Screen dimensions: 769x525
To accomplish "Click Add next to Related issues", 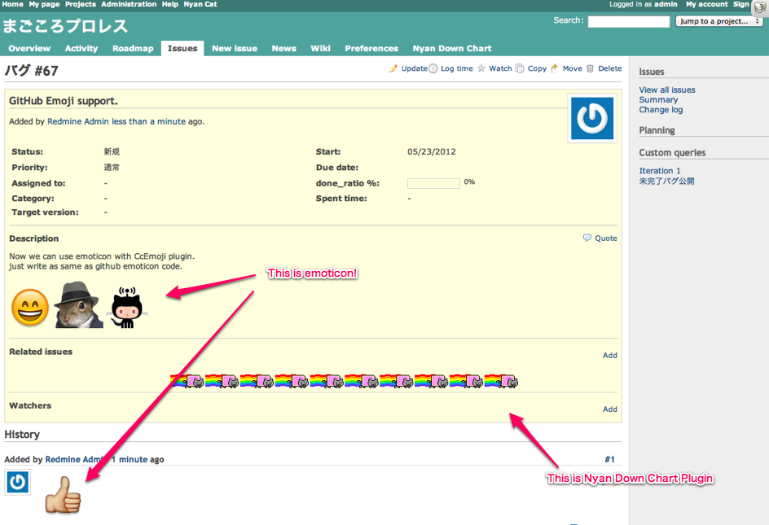I will point(609,356).
